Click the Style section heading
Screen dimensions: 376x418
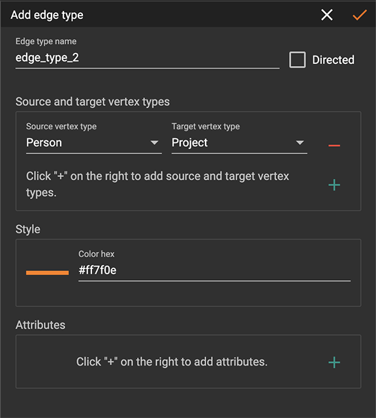click(27, 229)
